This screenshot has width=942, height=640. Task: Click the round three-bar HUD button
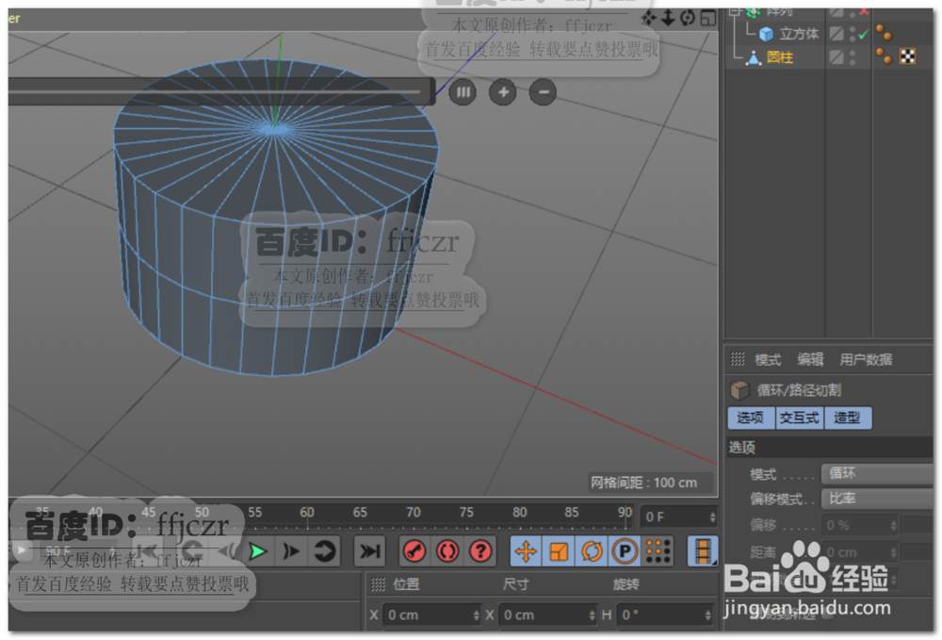463,92
